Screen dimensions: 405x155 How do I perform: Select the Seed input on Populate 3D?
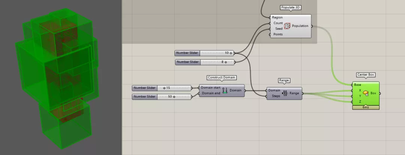coord(279,29)
